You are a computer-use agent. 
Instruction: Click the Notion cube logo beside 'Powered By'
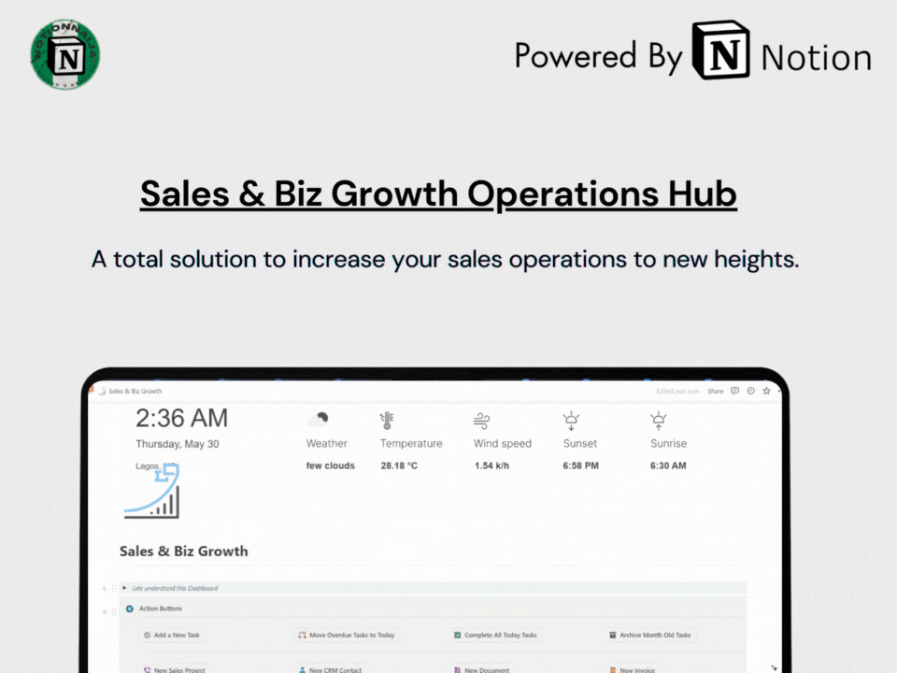720,50
